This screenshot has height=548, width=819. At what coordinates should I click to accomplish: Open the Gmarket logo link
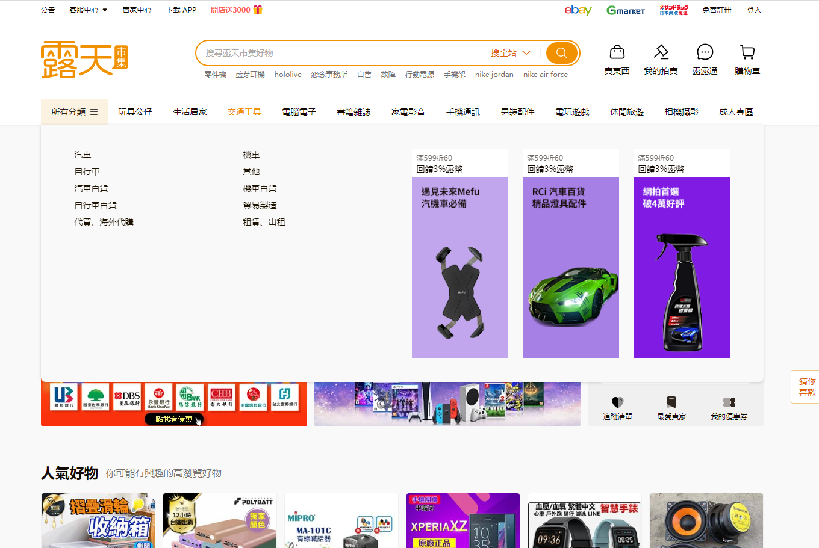(625, 10)
